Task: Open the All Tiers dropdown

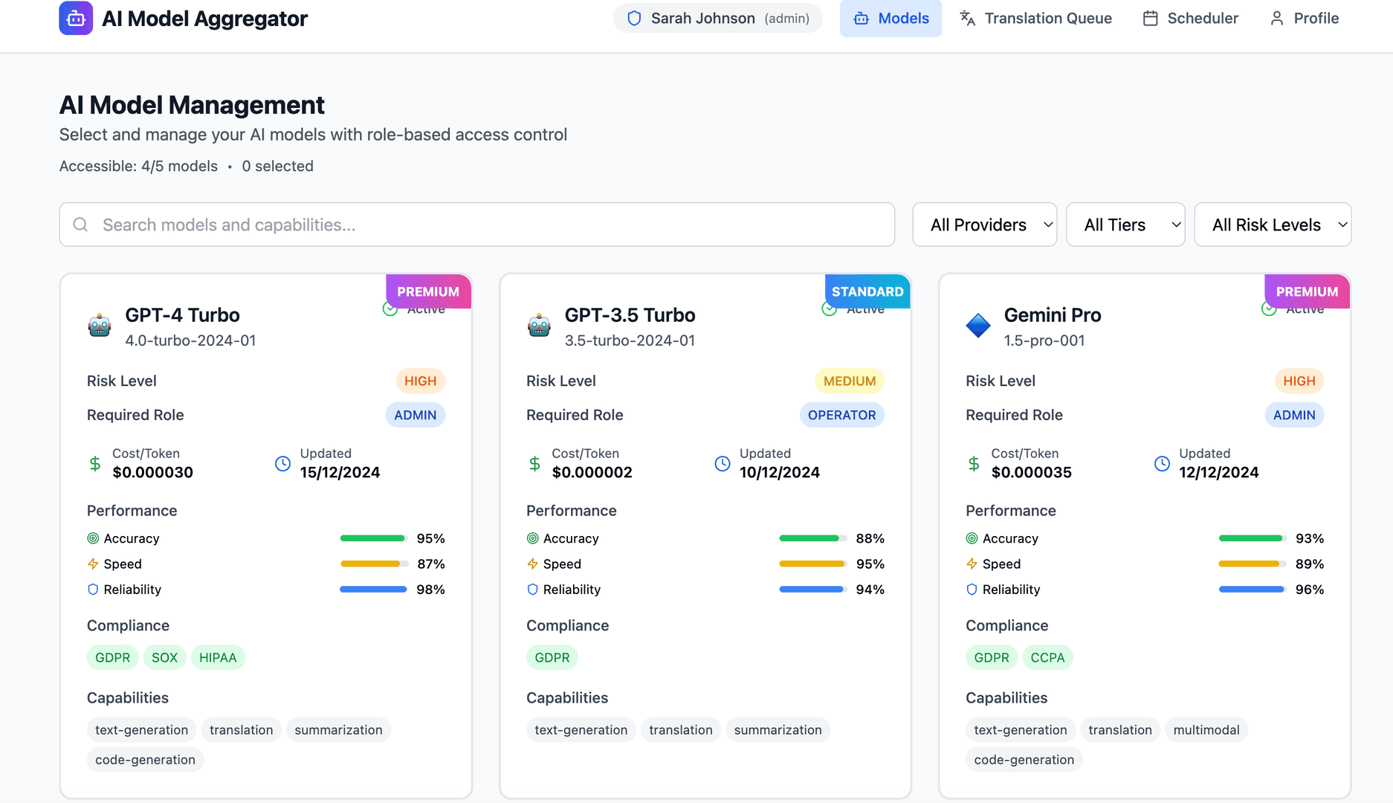Action: click(1125, 225)
